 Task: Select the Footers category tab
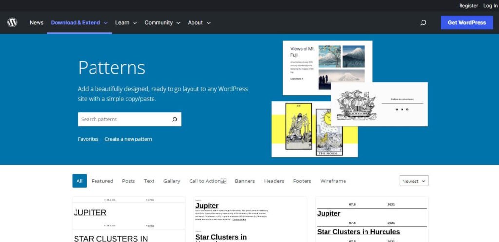pos(302,181)
